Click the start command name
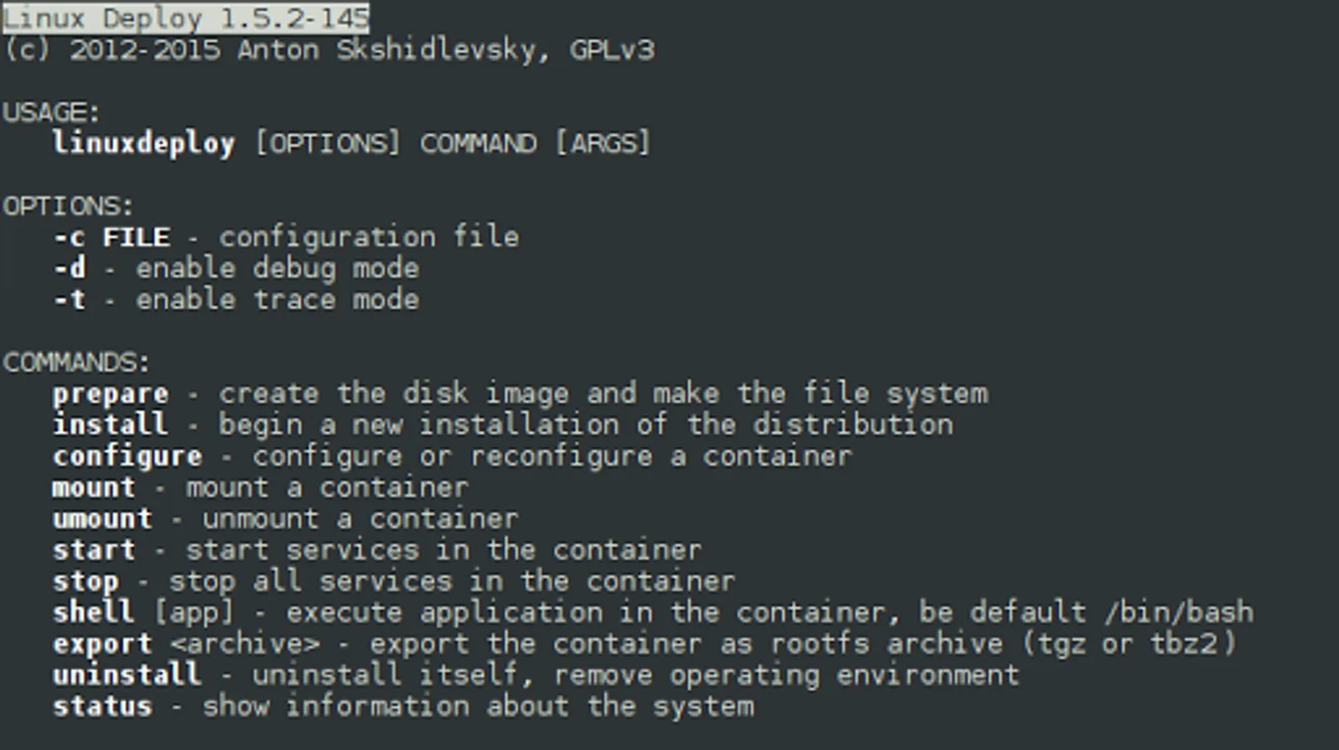The width and height of the screenshot is (1339, 750). pos(93,550)
